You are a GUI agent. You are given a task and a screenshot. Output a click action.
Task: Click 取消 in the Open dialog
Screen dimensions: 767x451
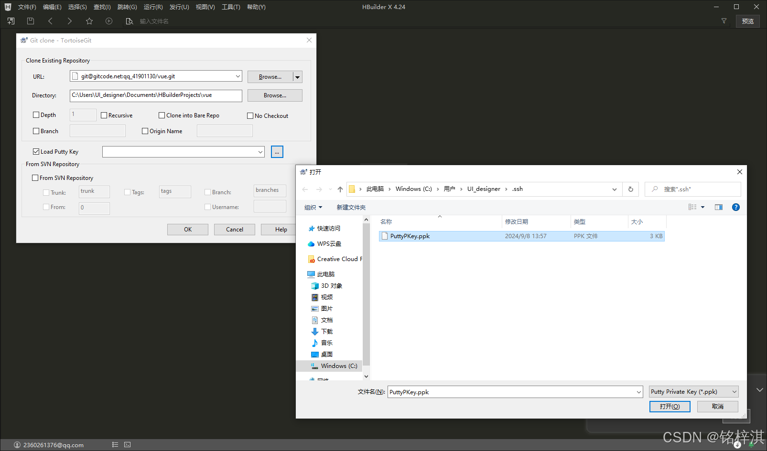(x=718, y=407)
